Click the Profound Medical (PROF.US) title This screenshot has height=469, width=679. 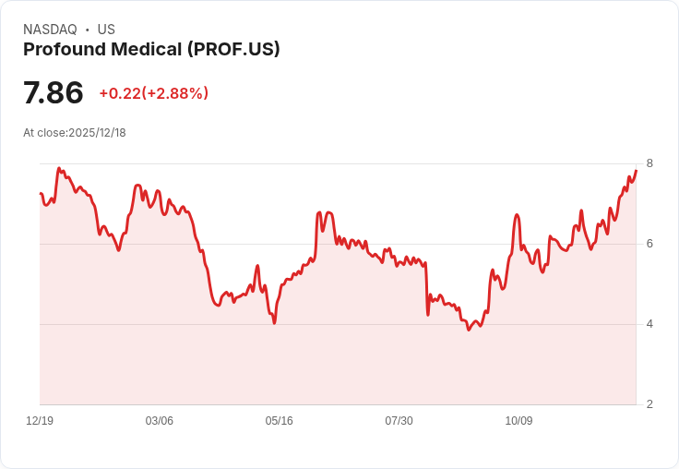[151, 50]
